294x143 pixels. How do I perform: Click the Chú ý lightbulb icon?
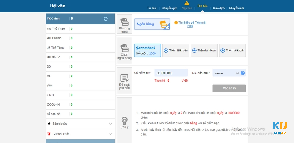point(125,121)
